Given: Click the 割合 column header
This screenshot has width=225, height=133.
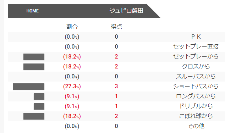Looking at the screenshot, I should pyautogui.click(x=72, y=27).
